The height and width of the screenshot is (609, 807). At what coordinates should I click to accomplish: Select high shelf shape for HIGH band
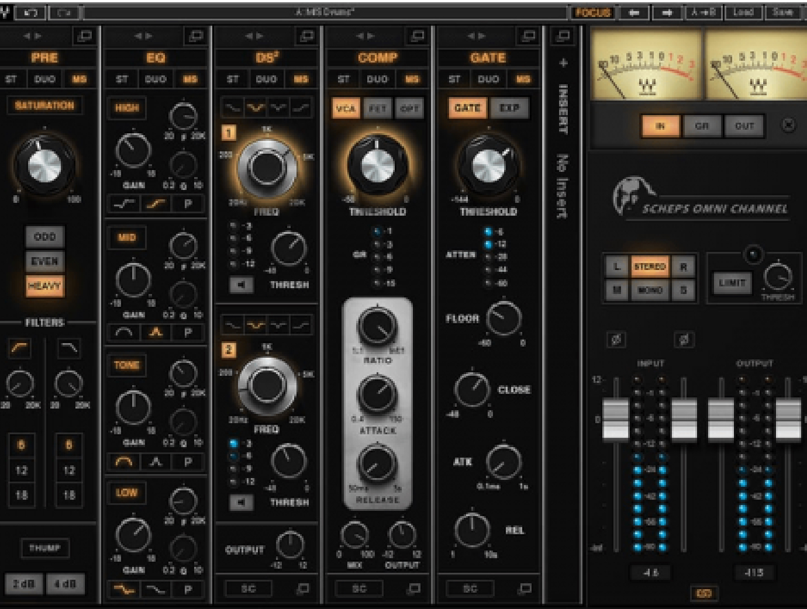(156, 204)
